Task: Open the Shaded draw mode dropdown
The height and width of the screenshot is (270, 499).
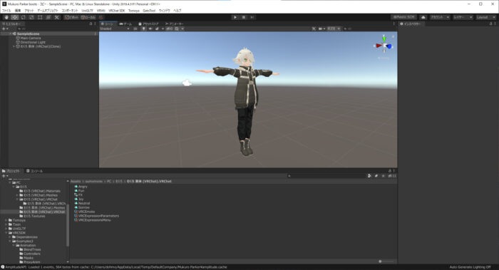Action: point(115,28)
